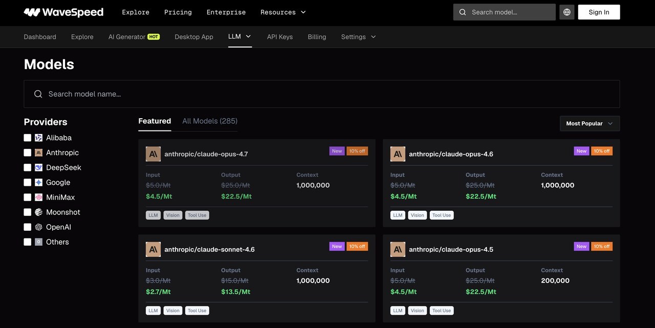
Task: Click the Providers heading
Action: pos(46,122)
